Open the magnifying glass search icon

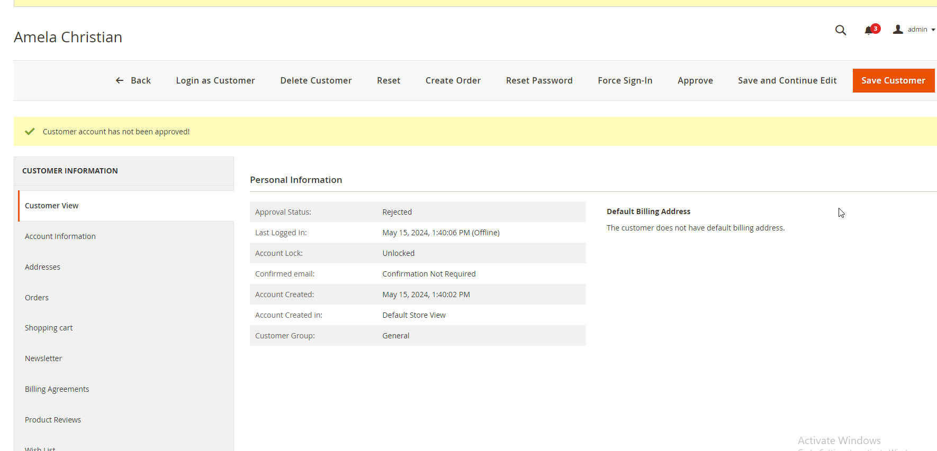(x=840, y=30)
